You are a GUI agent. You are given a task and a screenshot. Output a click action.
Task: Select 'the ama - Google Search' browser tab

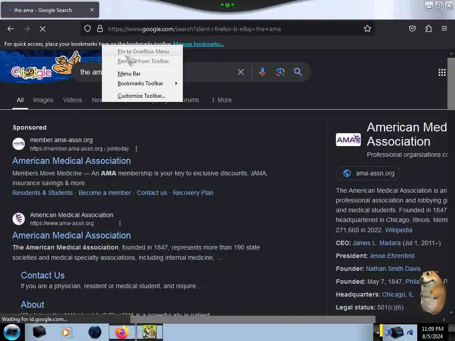(x=50, y=10)
